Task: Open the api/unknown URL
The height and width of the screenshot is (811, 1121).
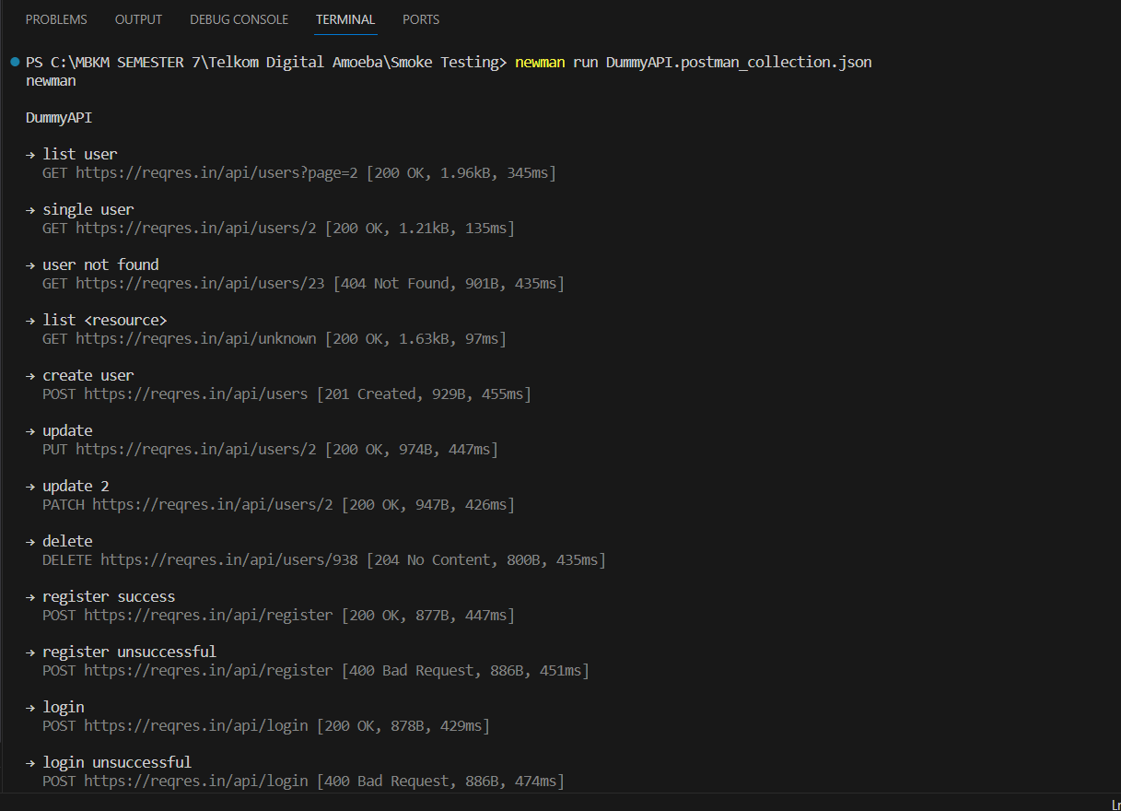Action: (x=195, y=338)
